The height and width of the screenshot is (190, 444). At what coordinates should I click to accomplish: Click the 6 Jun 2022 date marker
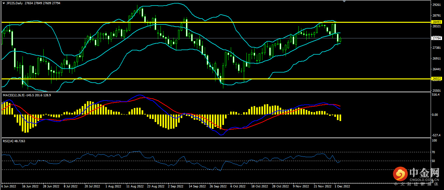pyautogui.click(x=9, y=186)
